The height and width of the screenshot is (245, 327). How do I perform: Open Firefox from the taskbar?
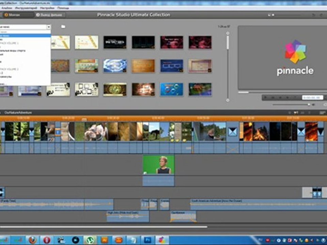(x=32, y=240)
